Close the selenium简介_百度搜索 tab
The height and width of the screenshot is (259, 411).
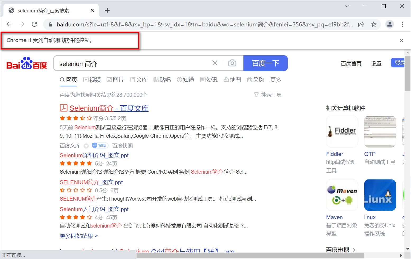(92, 10)
